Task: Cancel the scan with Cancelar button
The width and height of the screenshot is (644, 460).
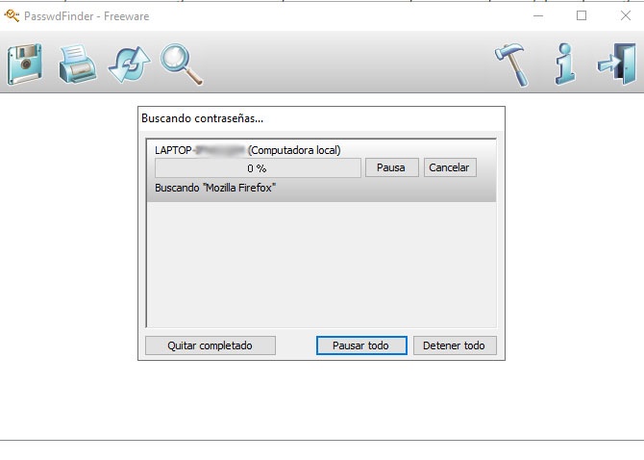Action: pyautogui.click(x=450, y=167)
